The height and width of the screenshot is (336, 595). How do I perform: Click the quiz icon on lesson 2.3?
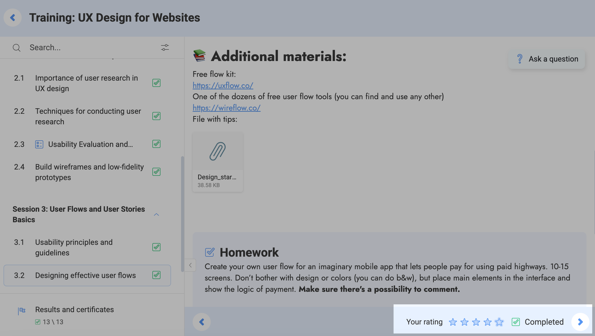(x=39, y=144)
